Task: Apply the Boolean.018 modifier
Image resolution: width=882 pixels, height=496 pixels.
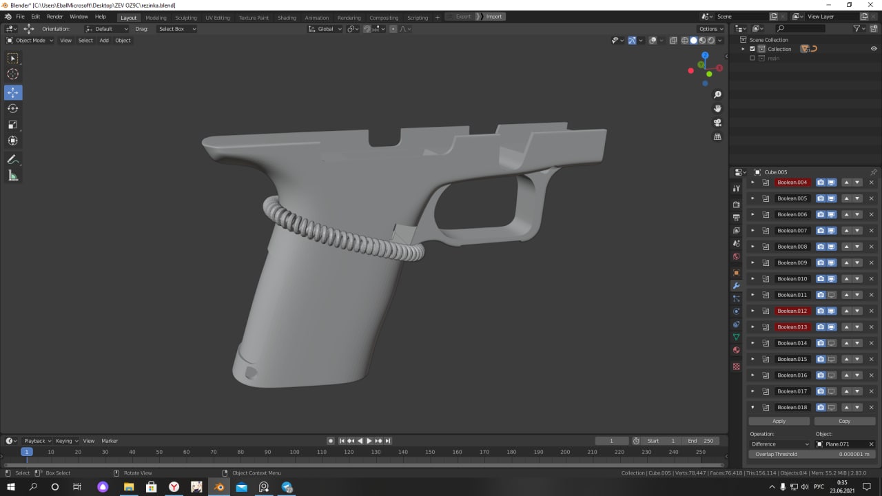Action: pyautogui.click(x=779, y=421)
